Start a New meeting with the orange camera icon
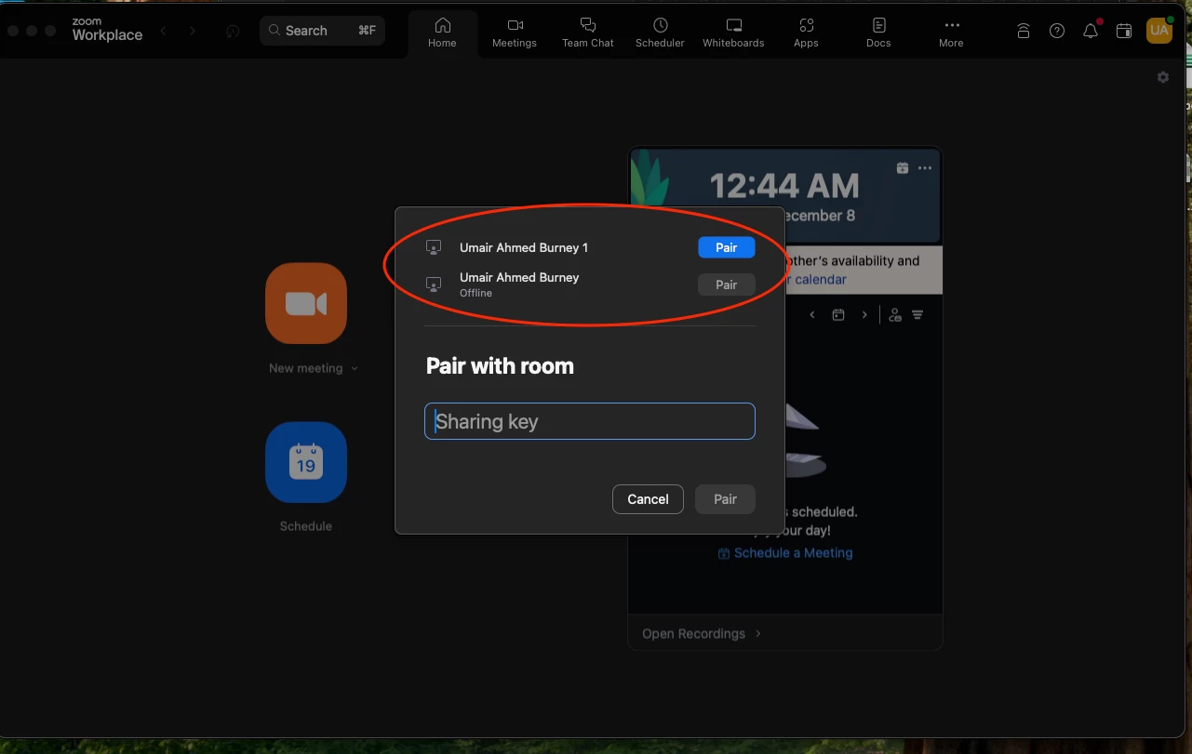 tap(306, 303)
